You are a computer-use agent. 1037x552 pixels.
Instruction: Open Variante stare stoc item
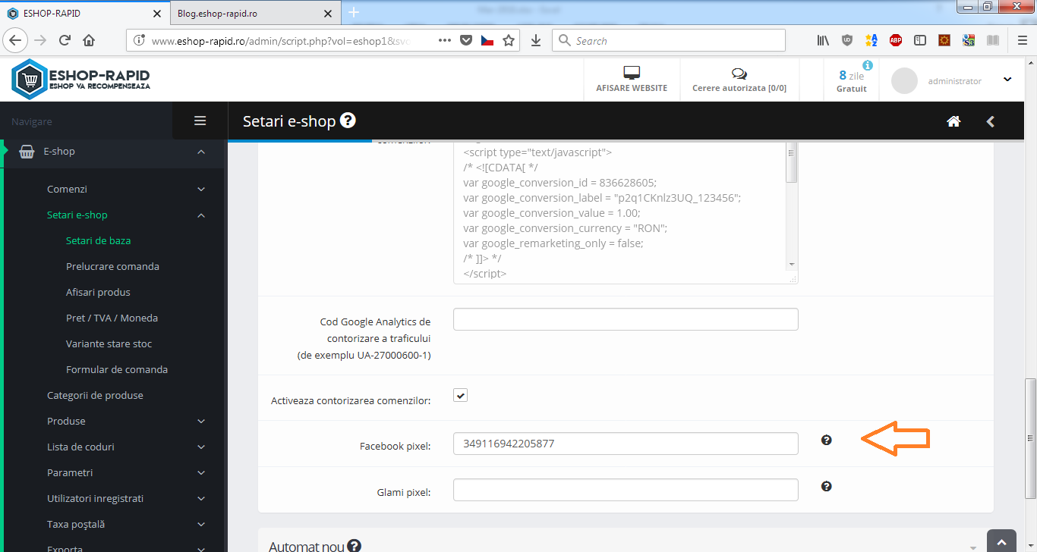pos(109,343)
